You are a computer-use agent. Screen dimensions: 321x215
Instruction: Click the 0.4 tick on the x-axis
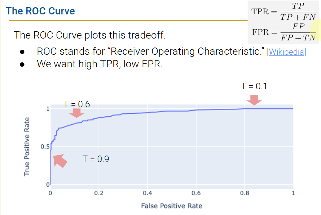[147, 193]
